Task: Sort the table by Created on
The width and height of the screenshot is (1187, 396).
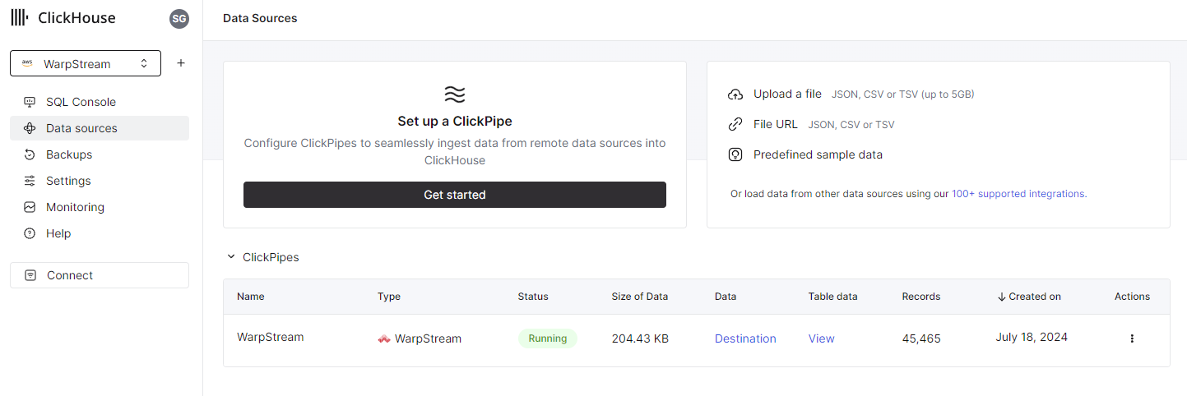Action: point(1028,297)
